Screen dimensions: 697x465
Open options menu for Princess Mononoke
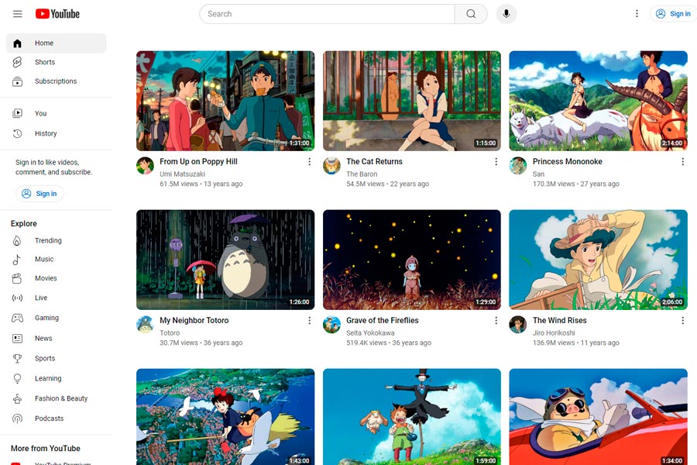(x=683, y=162)
